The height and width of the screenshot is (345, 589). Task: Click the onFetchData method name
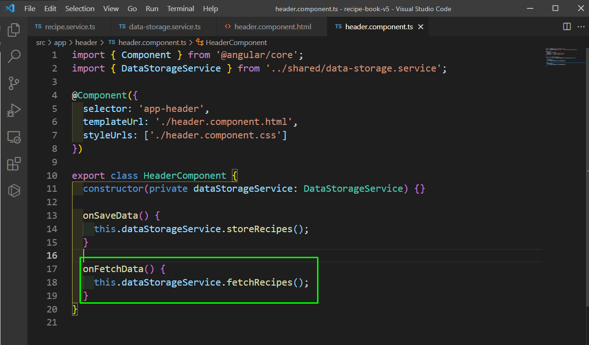(x=113, y=269)
